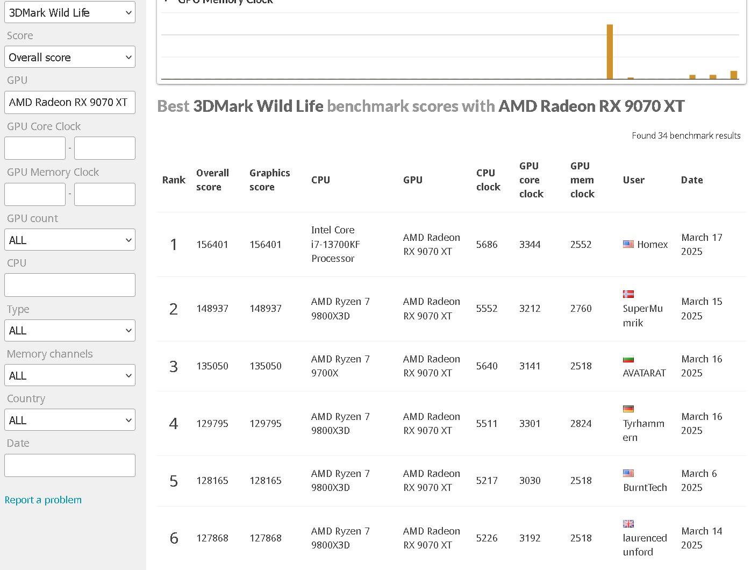751x570 pixels.
Task: Click the GPU field containing AMD Radeon RX 9070 XT
Action: click(70, 103)
